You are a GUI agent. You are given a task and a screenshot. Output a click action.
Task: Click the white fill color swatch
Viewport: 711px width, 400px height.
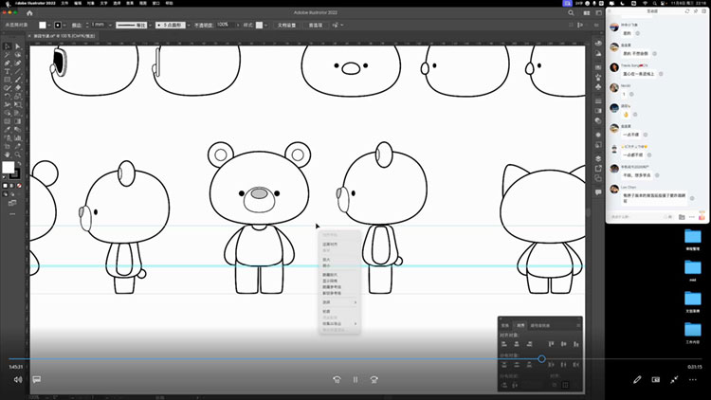point(8,168)
